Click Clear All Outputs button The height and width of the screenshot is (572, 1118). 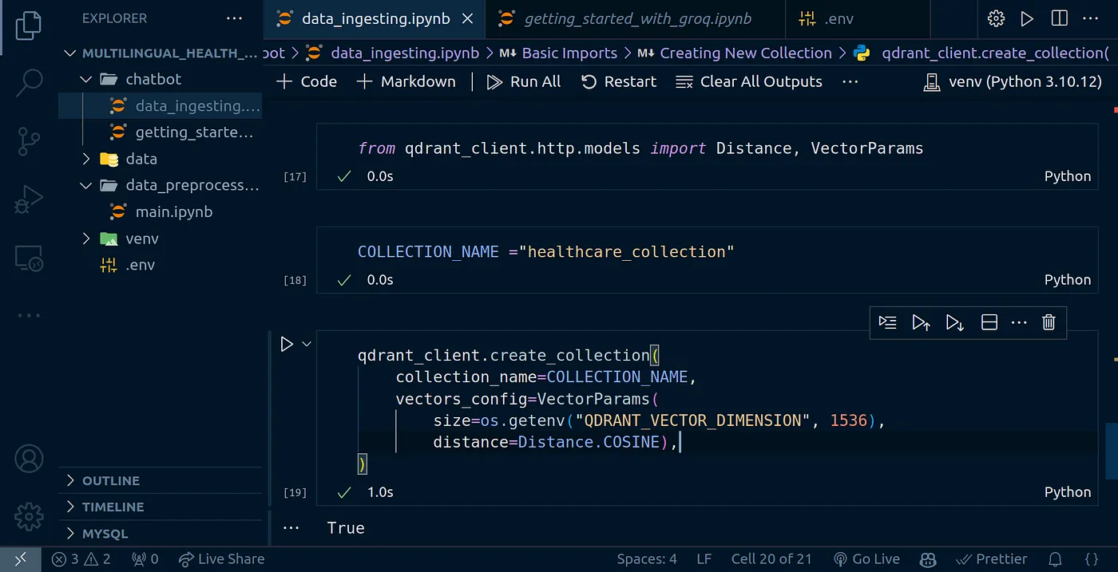[749, 81]
